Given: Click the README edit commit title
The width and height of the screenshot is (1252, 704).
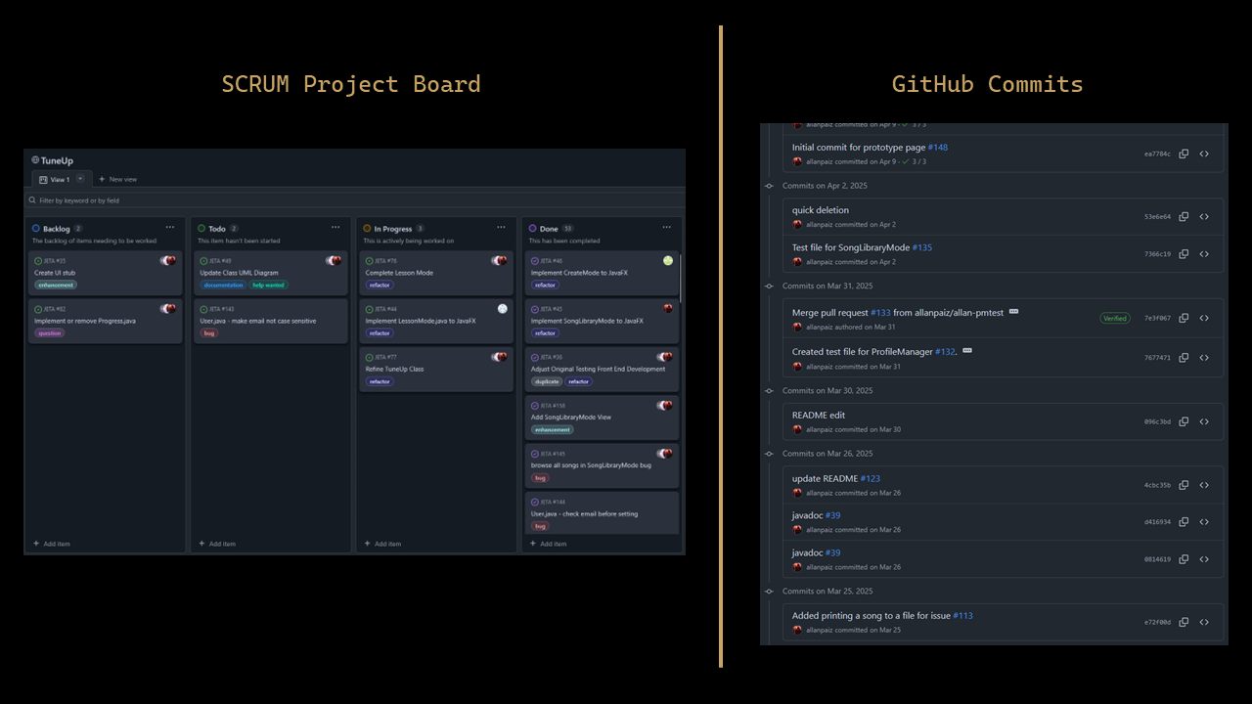Looking at the screenshot, I should pyautogui.click(x=819, y=415).
